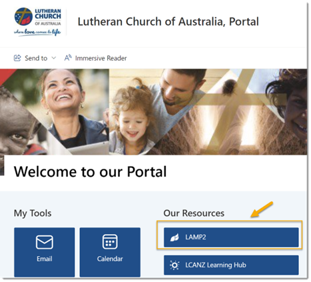The image size is (311, 282).
Task: Select the My Tools section heading
Action: tap(33, 213)
